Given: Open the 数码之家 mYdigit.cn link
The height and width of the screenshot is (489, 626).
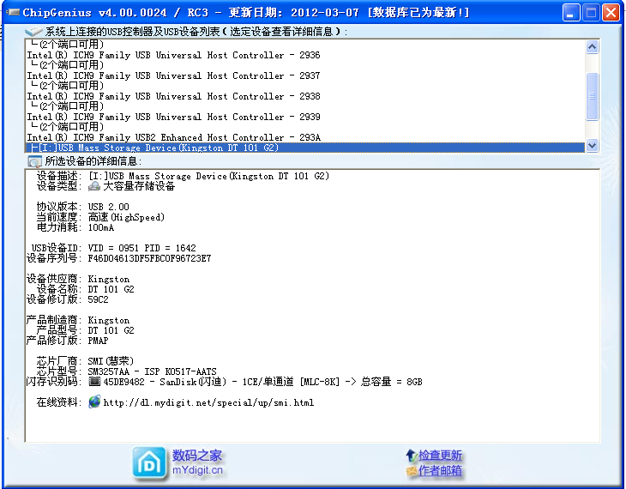Looking at the screenshot, I should [197, 462].
